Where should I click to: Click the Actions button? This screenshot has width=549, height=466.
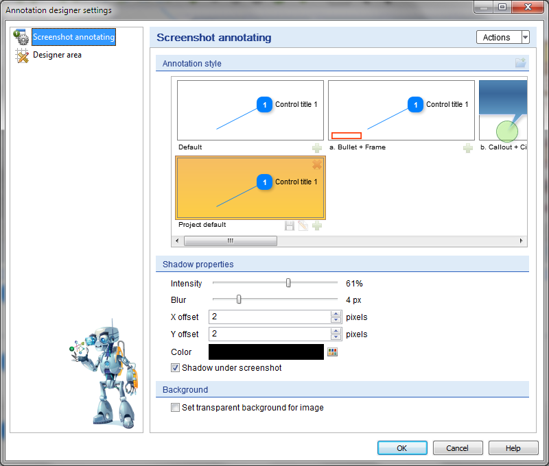[499, 38]
